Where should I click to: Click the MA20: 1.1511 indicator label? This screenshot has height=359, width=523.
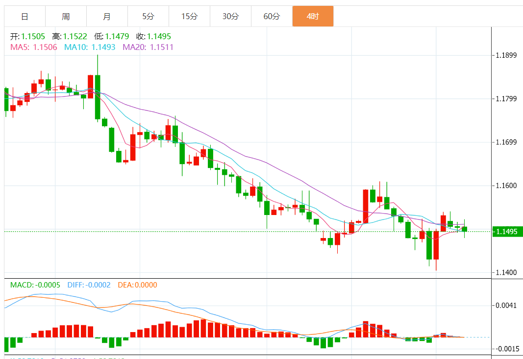(x=148, y=47)
